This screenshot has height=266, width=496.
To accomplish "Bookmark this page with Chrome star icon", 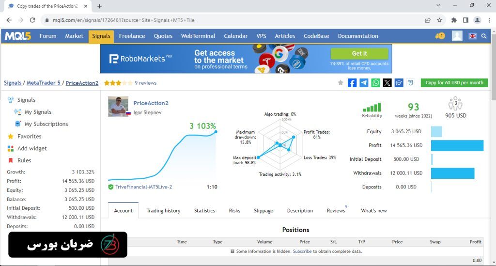I will [x=439, y=20].
